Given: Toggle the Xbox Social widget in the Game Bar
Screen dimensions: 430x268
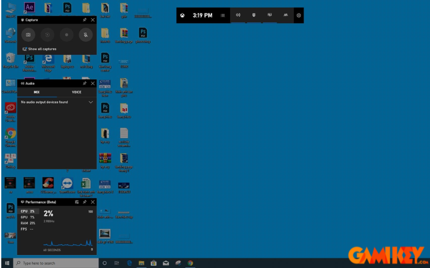Looking at the screenshot, I should [x=286, y=16].
